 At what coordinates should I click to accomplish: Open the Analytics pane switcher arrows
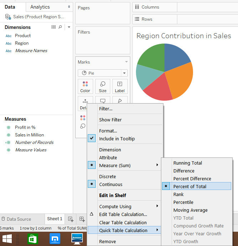(69, 7)
